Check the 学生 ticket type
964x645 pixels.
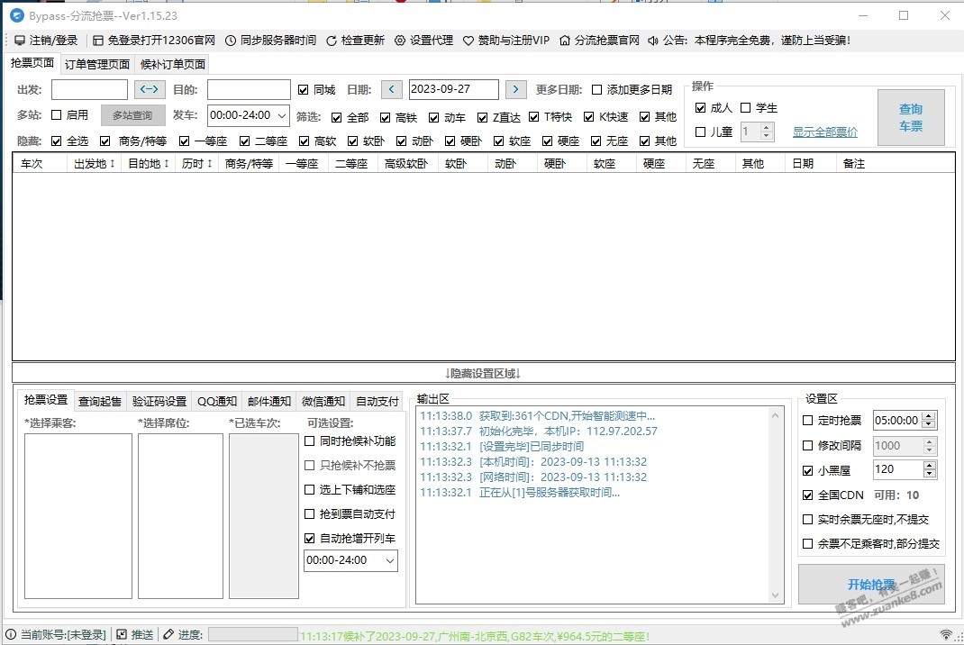coord(746,108)
